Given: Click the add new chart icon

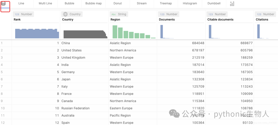Looking at the screenshot, I should pos(232,4).
